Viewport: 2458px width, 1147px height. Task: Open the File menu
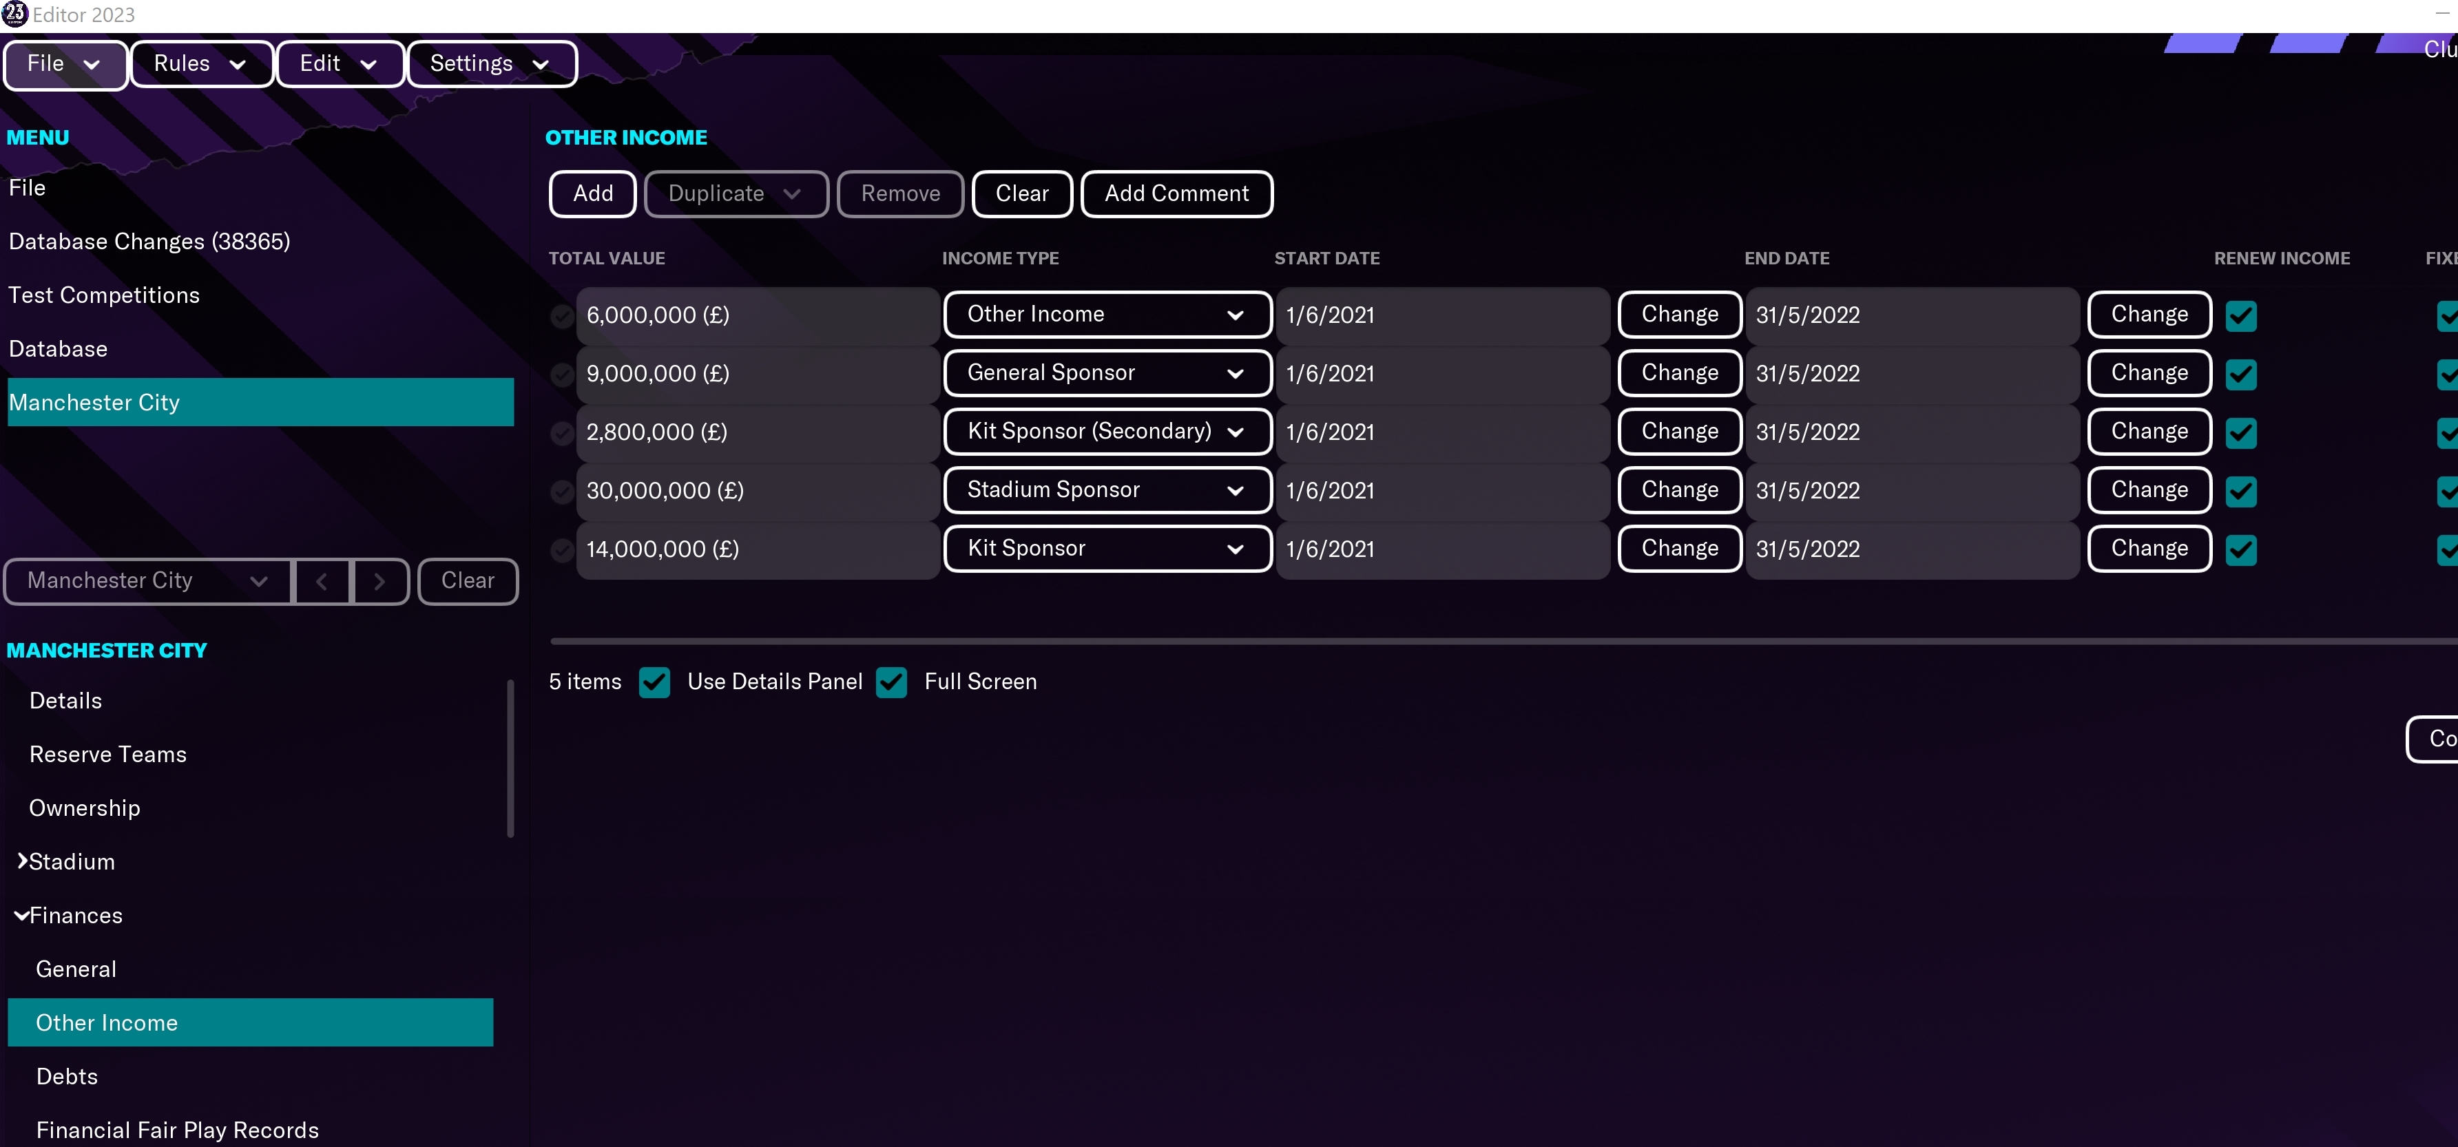pyautogui.click(x=63, y=63)
